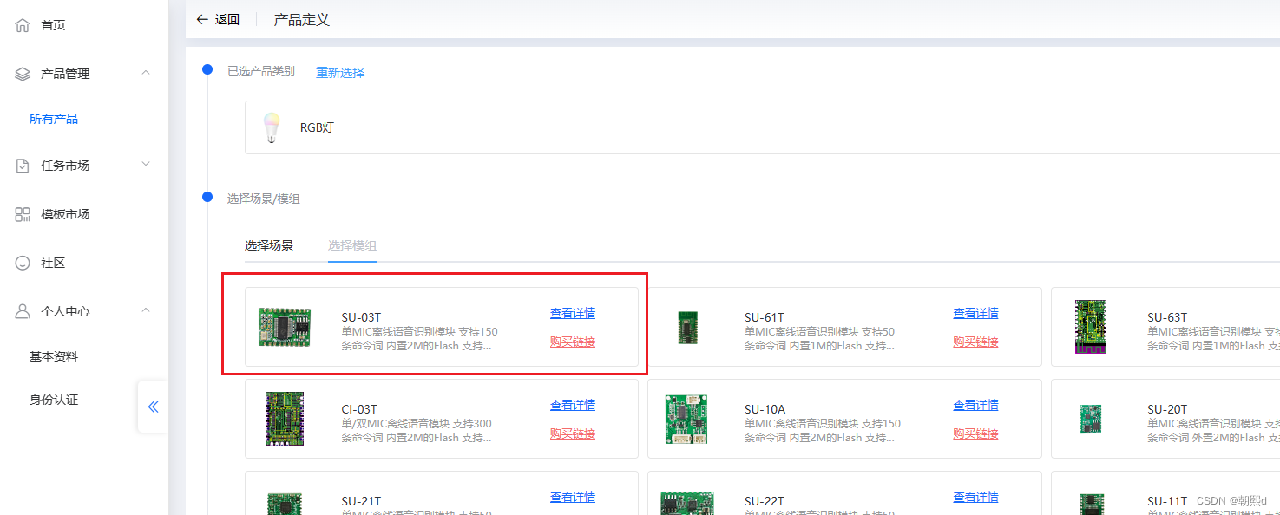Image resolution: width=1280 pixels, height=515 pixels.
Task: Collapse the 个人中心 menu chevron
Action: click(146, 310)
